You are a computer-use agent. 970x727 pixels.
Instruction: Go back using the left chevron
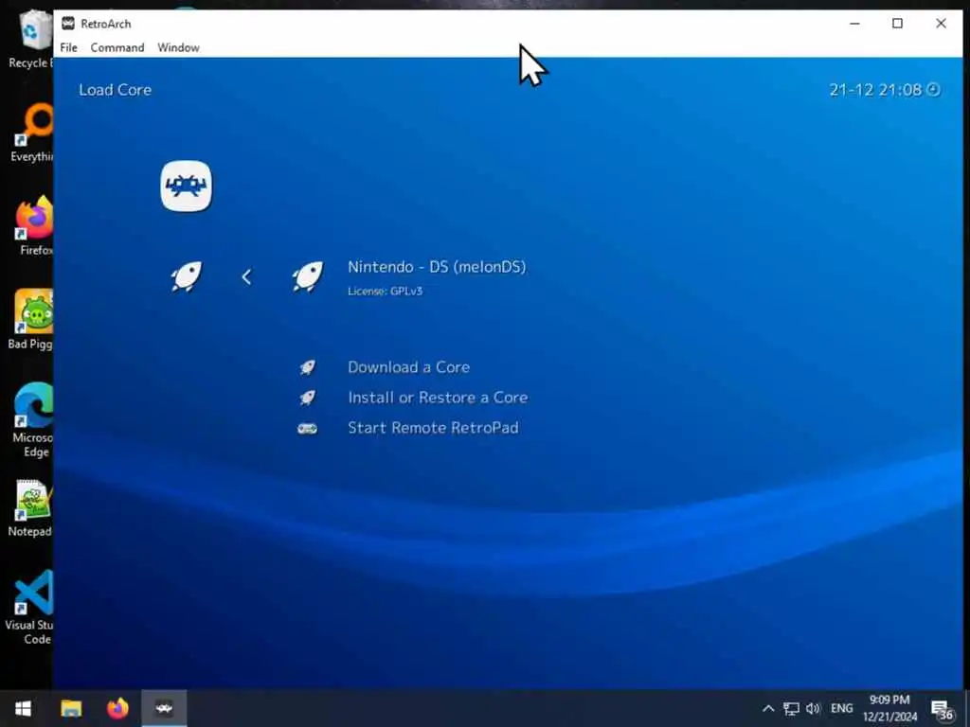pyautogui.click(x=246, y=276)
